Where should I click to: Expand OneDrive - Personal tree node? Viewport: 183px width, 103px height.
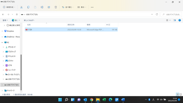click(2, 37)
